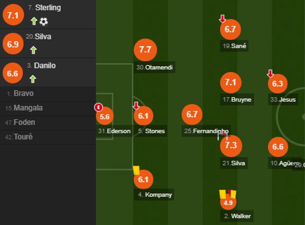Click the 6.7 rating bubble for Fernandinho
This screenshot has width=305, height=225.
[192, 114]
